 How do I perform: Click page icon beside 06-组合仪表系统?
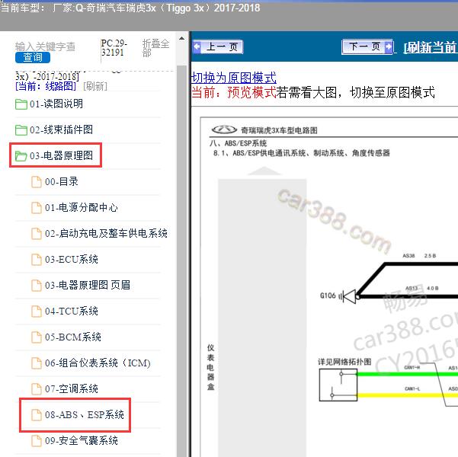click(x=37, y=363)
